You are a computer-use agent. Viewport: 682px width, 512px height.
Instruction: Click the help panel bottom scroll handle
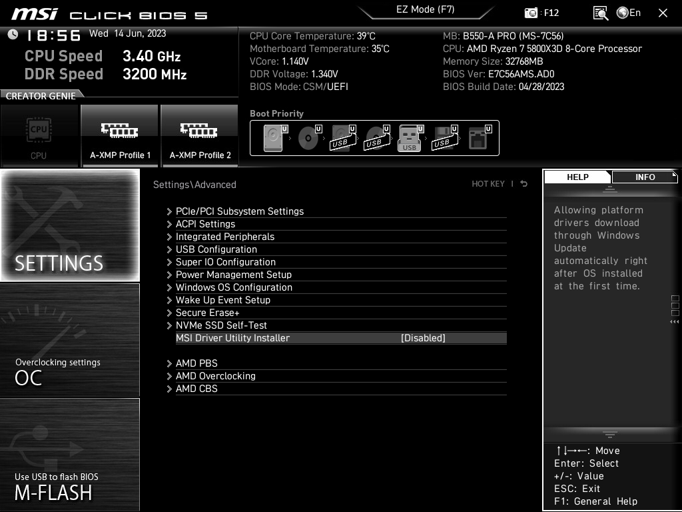610,435
